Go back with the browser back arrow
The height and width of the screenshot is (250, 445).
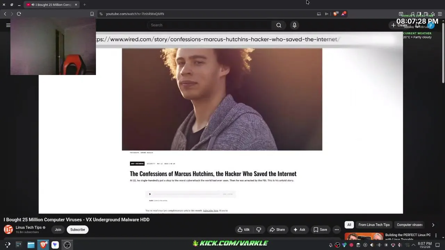tap(5, 14)
